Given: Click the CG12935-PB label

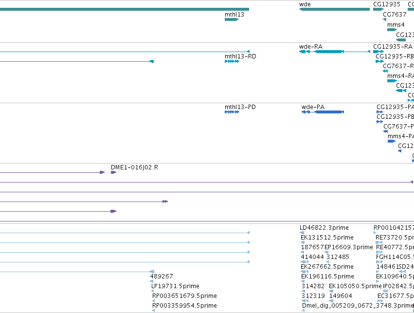Looking at the screenshot, I should pyautogui.click(x=395, y=117).
